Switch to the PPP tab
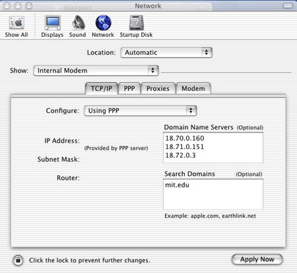The width and height of the screenshot is (297, 273). [129, 88]
